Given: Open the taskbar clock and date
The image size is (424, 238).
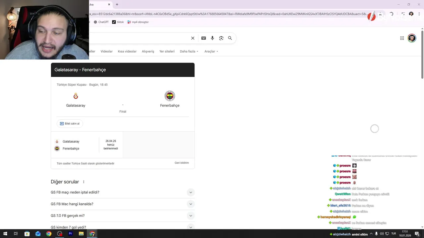Looking at the screenshot, I should click(405, 234).
